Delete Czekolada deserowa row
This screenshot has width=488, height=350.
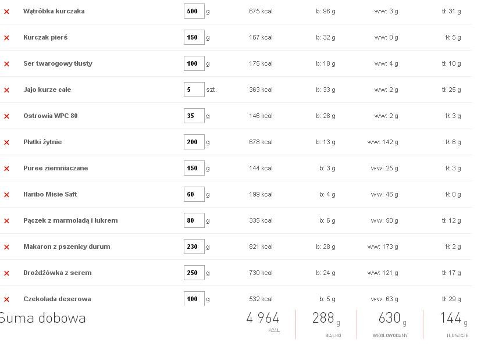6,299
